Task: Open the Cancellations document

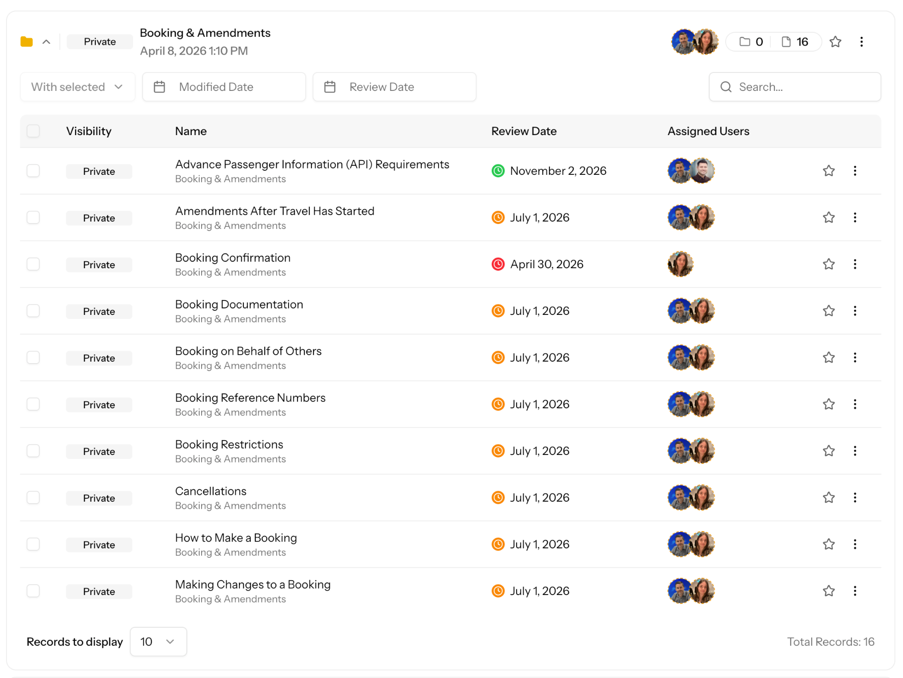Action: [211, 491]
